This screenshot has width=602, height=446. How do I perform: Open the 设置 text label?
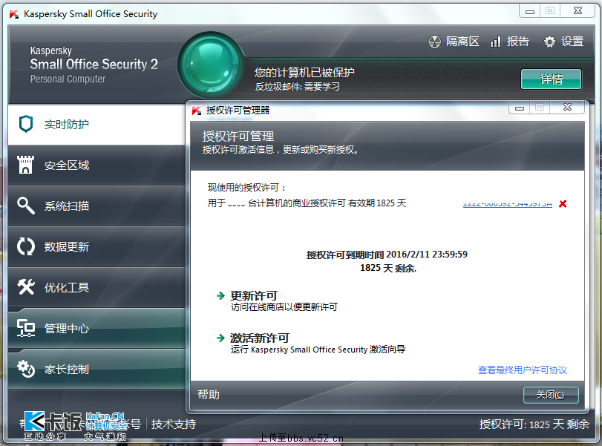[572, 42]
